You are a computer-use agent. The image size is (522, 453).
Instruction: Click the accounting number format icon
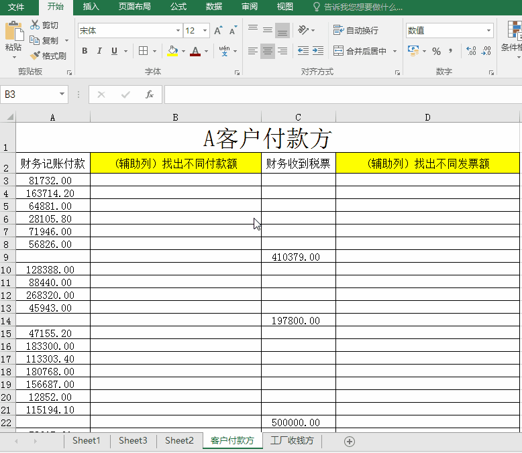click(413, 51)
